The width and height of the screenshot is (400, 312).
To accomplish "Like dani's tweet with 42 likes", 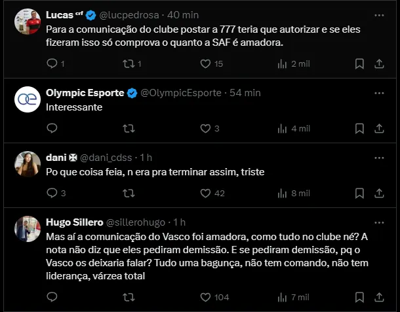I will coord(206,193).
